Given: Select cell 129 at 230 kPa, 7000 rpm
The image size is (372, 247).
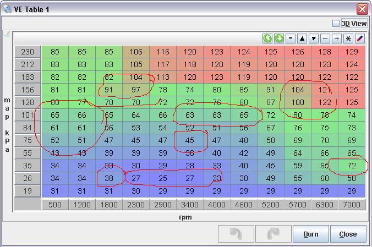Looking at the screenshot, I should click(352, 52).
